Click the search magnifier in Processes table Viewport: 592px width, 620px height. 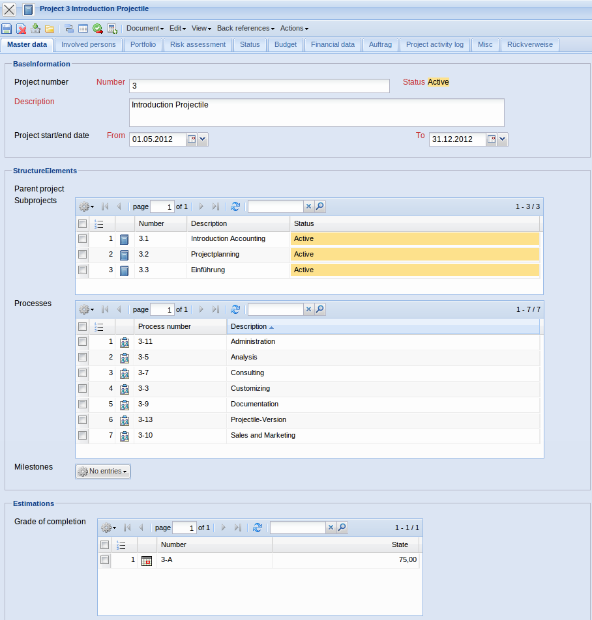click(x=319, y=309)
